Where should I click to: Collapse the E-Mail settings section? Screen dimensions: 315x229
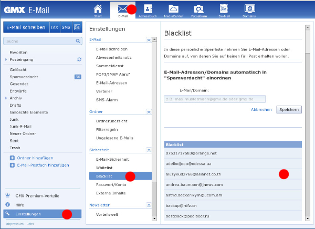pos(149,39)
